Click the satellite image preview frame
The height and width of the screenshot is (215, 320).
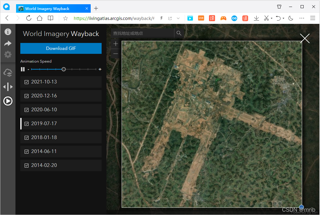[x=212, y=124]
